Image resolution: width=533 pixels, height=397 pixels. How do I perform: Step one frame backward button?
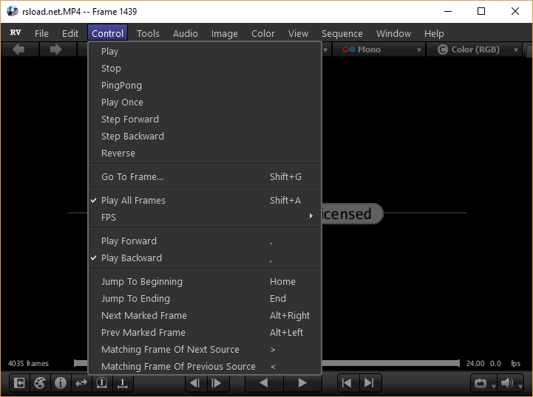pyautogui.click(x=195, y=384)
